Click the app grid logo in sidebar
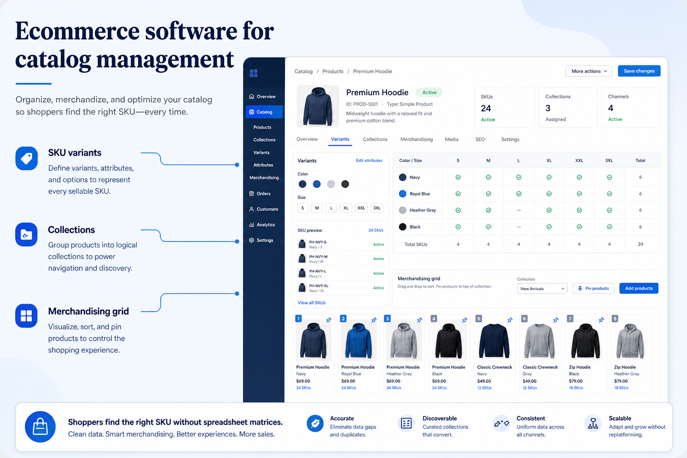This screenshot has width=687, height=458. pos(254,73)
